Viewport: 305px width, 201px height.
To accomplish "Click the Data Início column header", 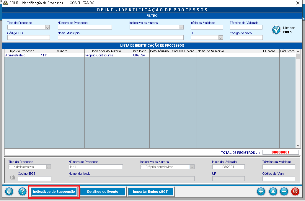I will 139,51.
